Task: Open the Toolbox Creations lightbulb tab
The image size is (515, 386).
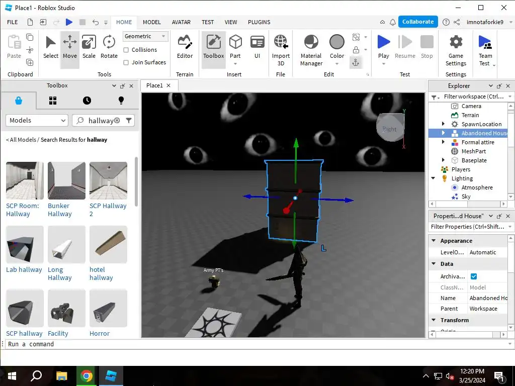Action: 121,101
